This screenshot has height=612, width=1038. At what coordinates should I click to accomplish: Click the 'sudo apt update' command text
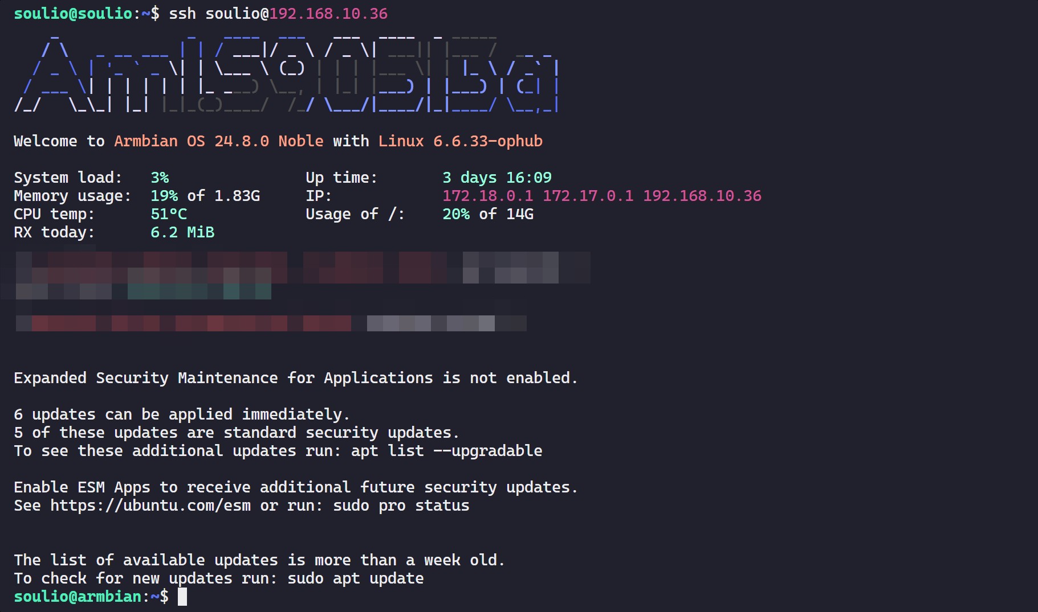[356, 578]
